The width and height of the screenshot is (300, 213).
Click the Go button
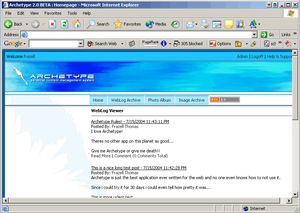[267, 35]
